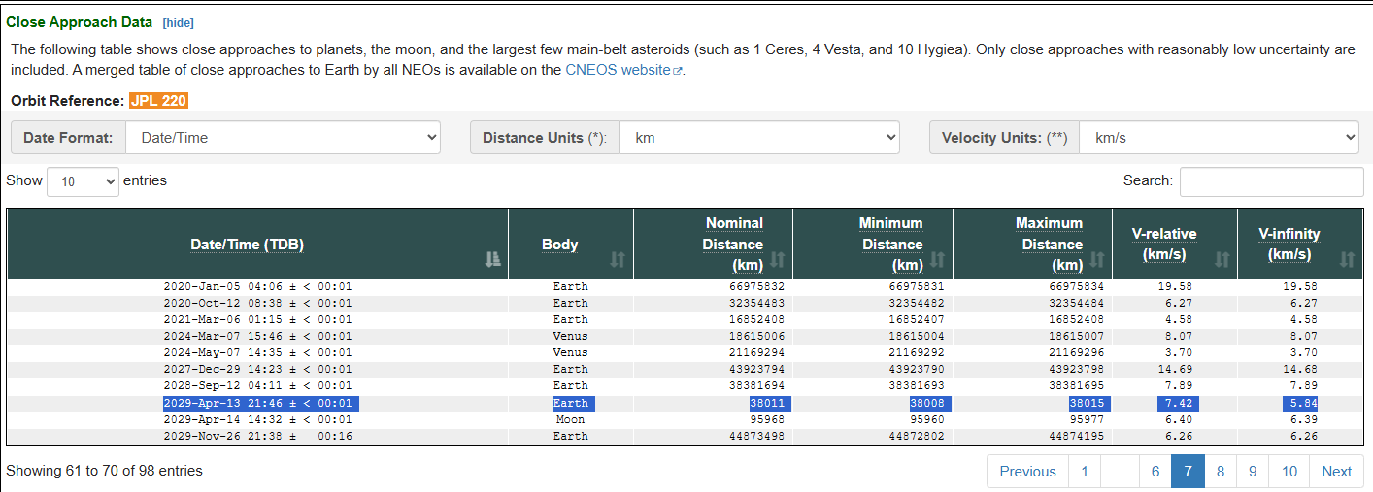
Task: Click the Nominal Distance header label
Action: coord(734,244)
